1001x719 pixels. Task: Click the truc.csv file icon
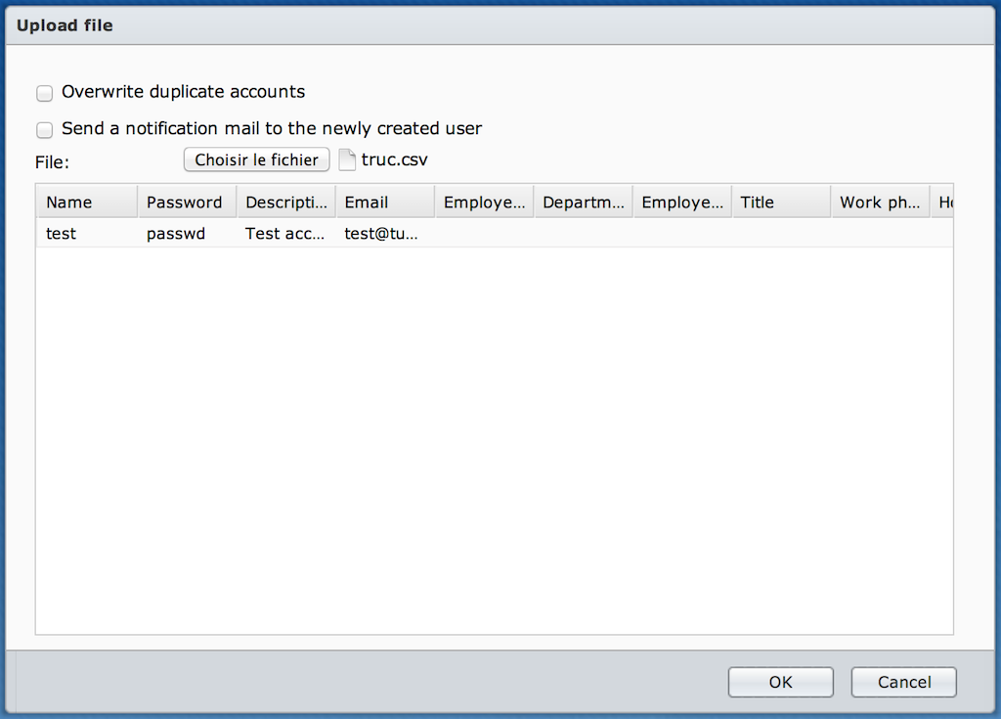pos(347,159)
